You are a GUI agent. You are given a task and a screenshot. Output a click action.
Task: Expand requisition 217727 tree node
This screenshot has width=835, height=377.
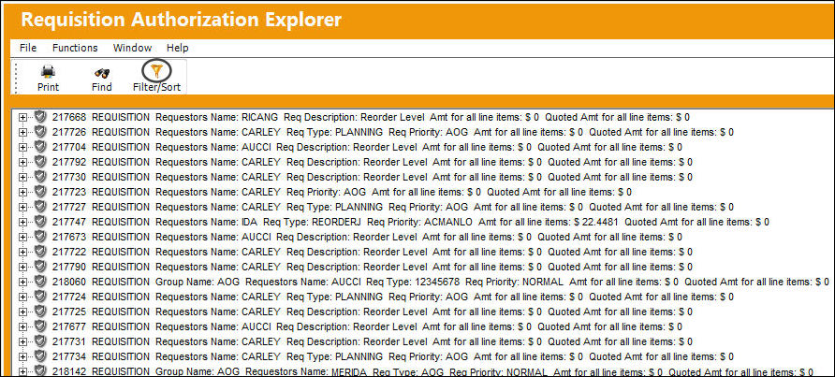click(22, 207)
